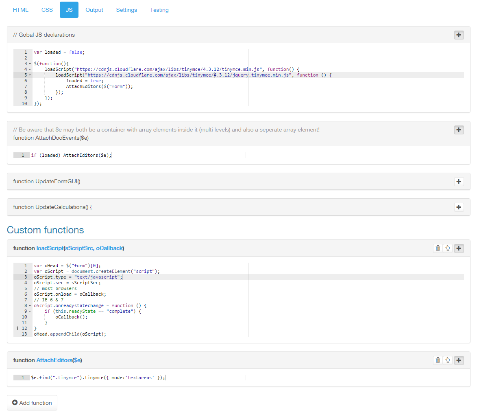
Task: Go to the Output tab
Action: click(94, 10)
